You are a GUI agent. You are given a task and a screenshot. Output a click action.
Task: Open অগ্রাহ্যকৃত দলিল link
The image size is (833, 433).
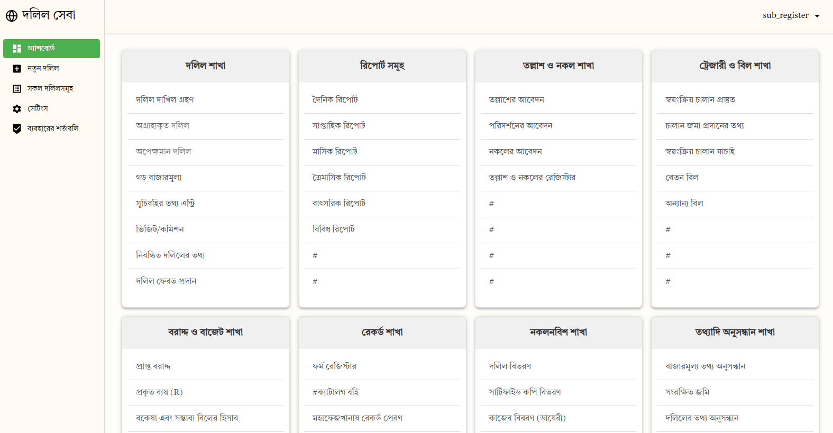162,126
